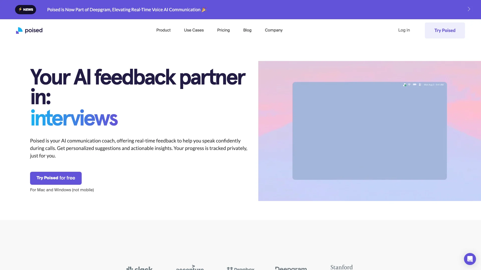Click the Try Poised for free button
Viewport: 481px width, 270px height.
pyautogui.click(x=56, y=178)
